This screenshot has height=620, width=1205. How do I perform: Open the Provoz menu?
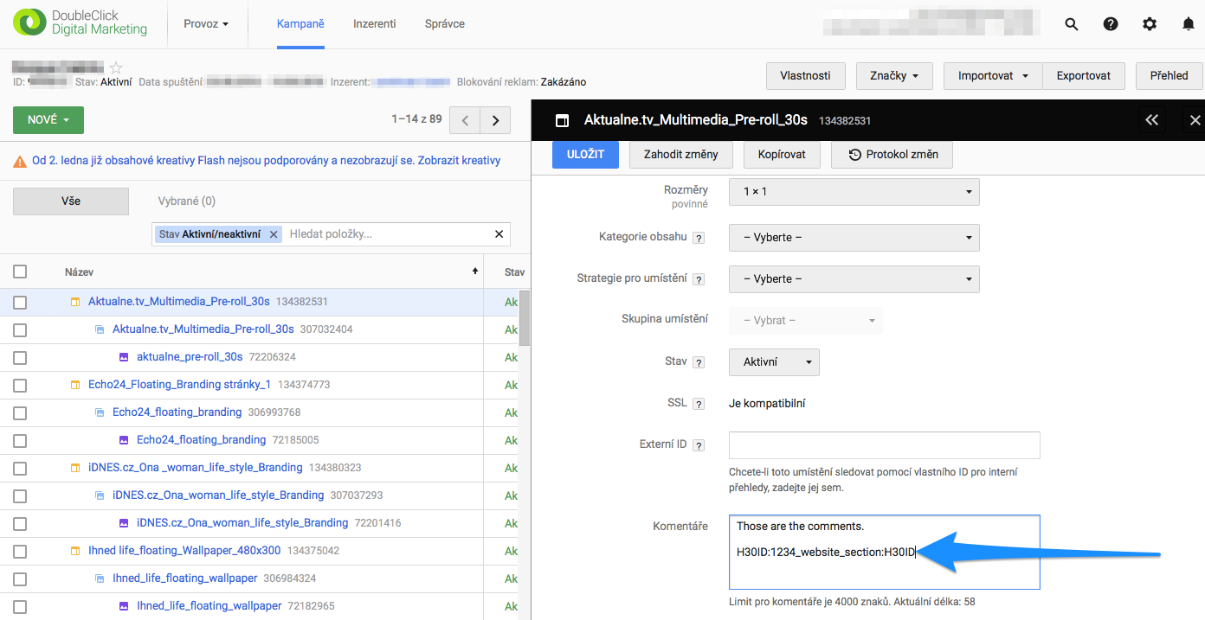pyautogui.click(x=206, y=24)
